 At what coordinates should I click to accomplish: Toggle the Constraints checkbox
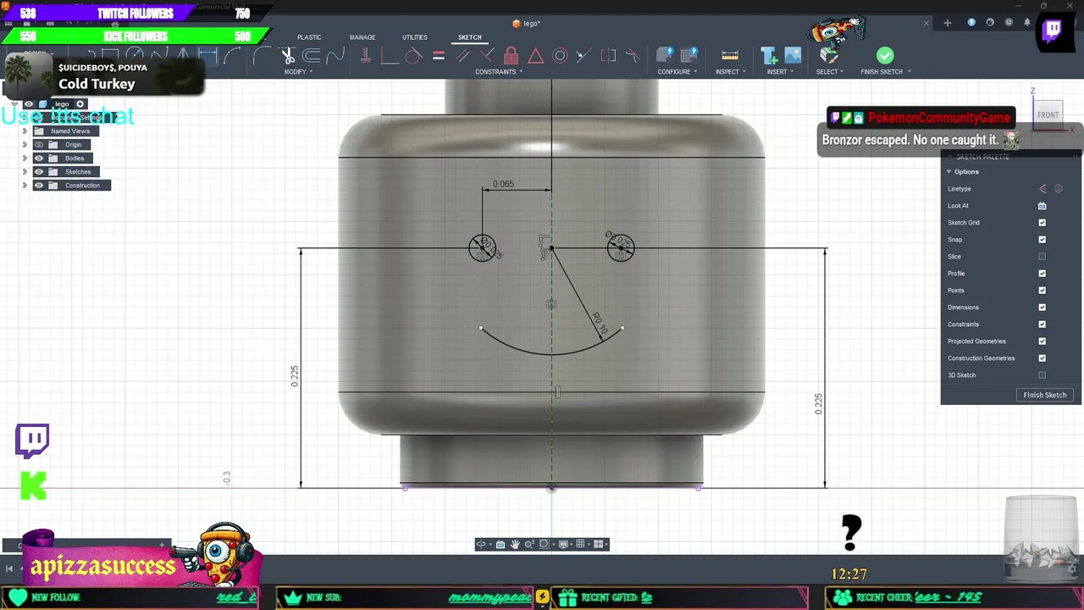point(1043,324)
